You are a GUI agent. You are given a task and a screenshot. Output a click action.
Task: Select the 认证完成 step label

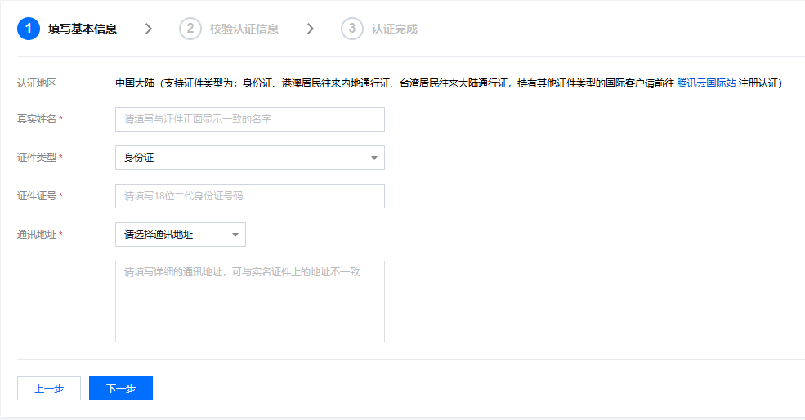click(x=395, y=29)
